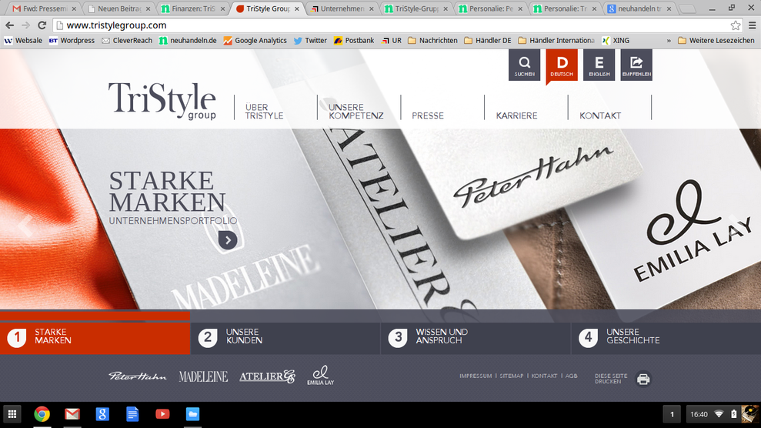Open the app launcher grid icon
The width and height of the screenshot is (761, 428).
pyautogui.click(x=12, y=414)
